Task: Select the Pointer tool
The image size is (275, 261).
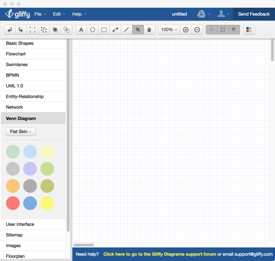Action: [138, 30]
